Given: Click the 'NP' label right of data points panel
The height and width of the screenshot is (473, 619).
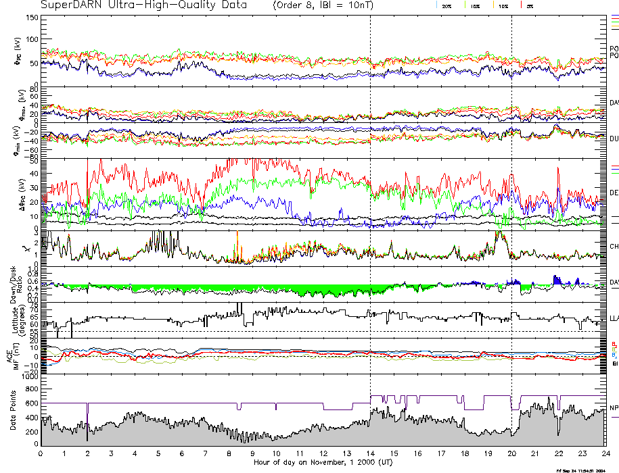Looking at the screenshot, I should 614,408.
